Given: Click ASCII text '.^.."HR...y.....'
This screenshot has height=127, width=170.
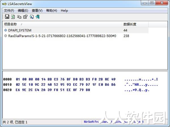Looking at the screenshot, I should pos(141,85).
